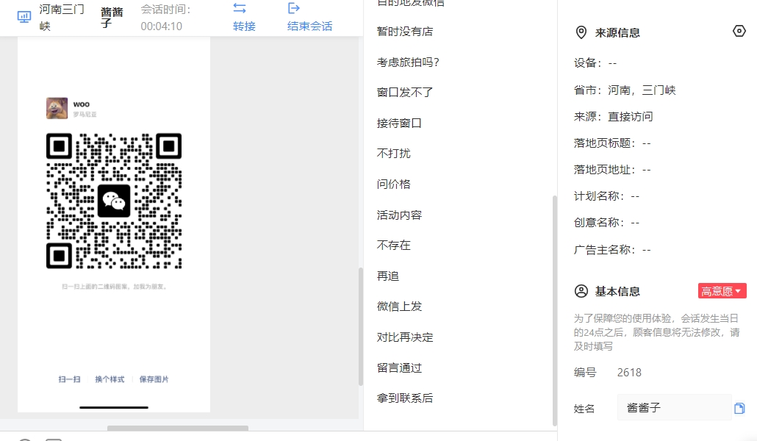Screen dimensions: 757x441
Task: Click the woo avatar image in QR card
Action: [57, 108]
